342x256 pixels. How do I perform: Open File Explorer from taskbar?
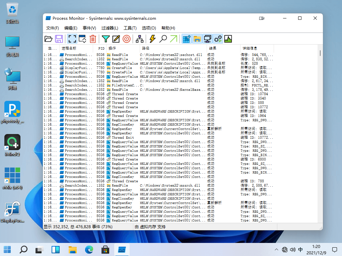click(x=73, y=249)
